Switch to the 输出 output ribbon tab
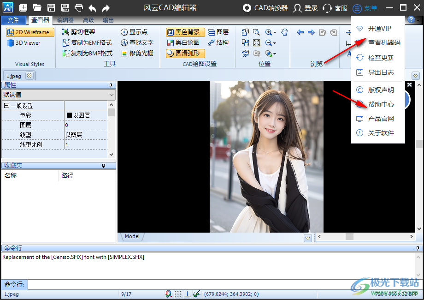Viewport: 424px width, 300px height. [108, 20]
